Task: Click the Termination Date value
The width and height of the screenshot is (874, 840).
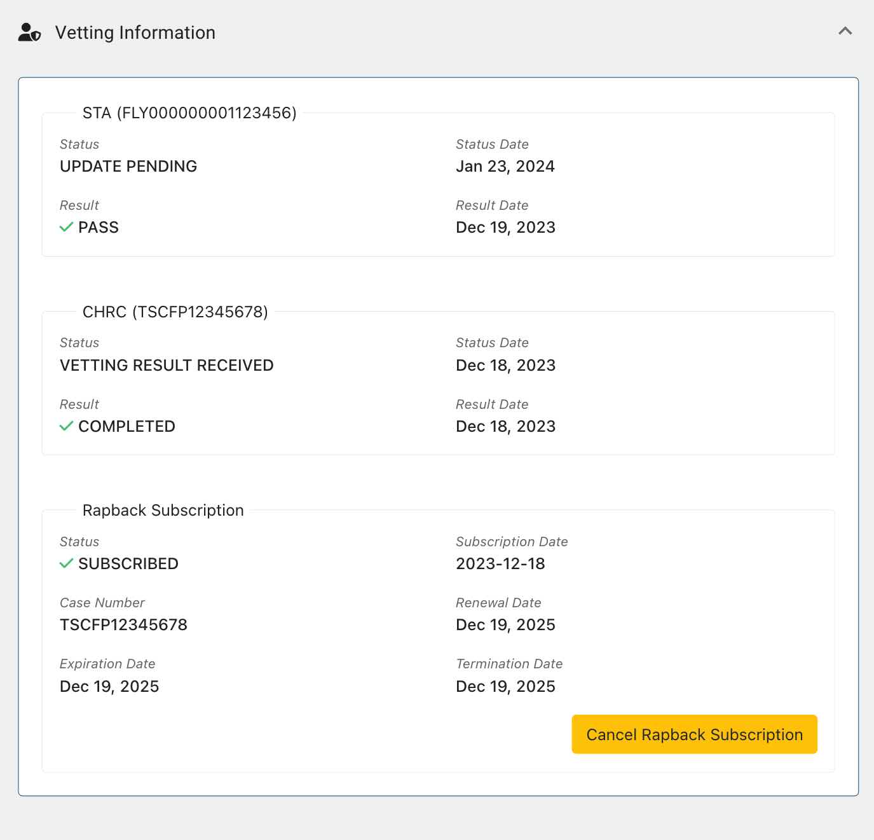Action: point(505,687)
